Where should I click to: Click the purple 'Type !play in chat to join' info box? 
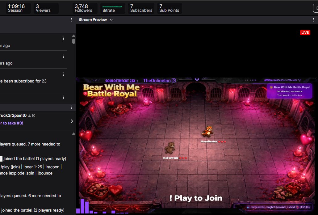pos(289,91)
